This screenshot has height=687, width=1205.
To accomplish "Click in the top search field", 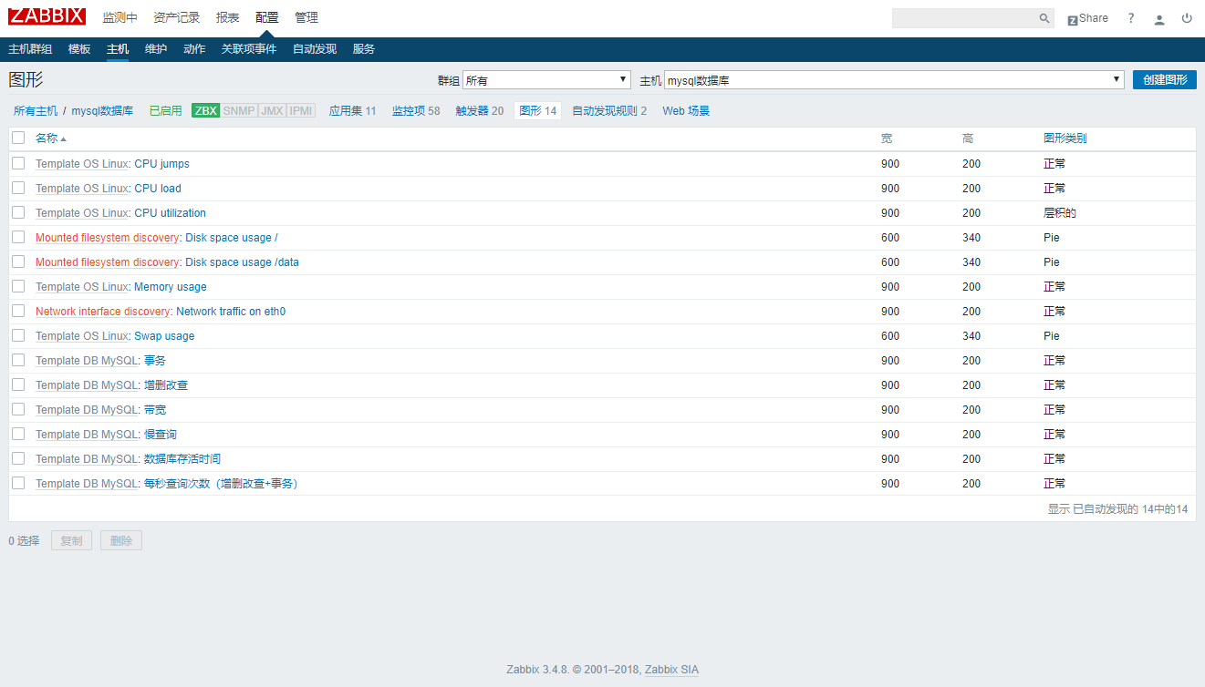I will tap(965, 18).
